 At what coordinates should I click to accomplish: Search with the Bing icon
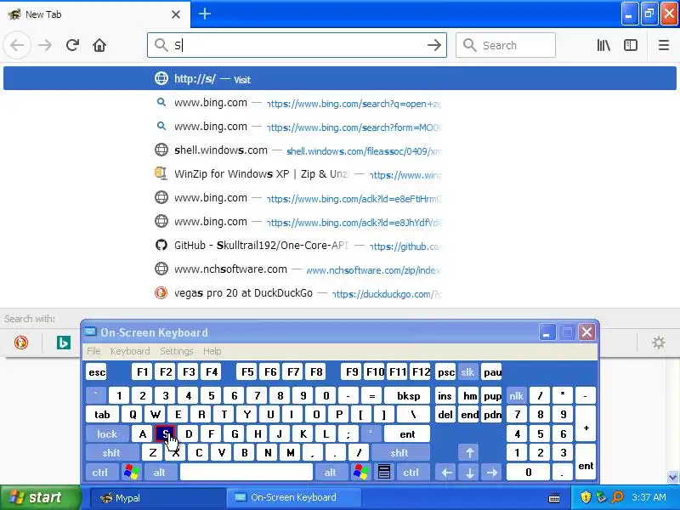point(64,343)
